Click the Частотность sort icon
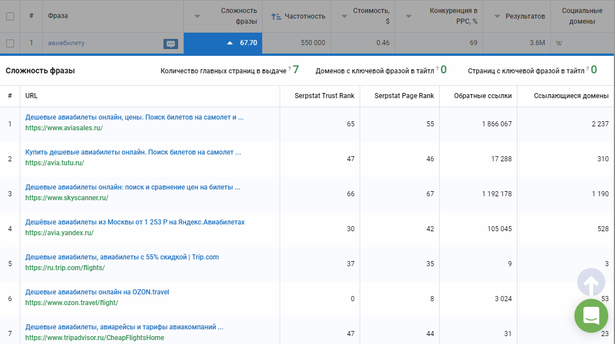This screenshot has width=615, height=344. (276, 16)
